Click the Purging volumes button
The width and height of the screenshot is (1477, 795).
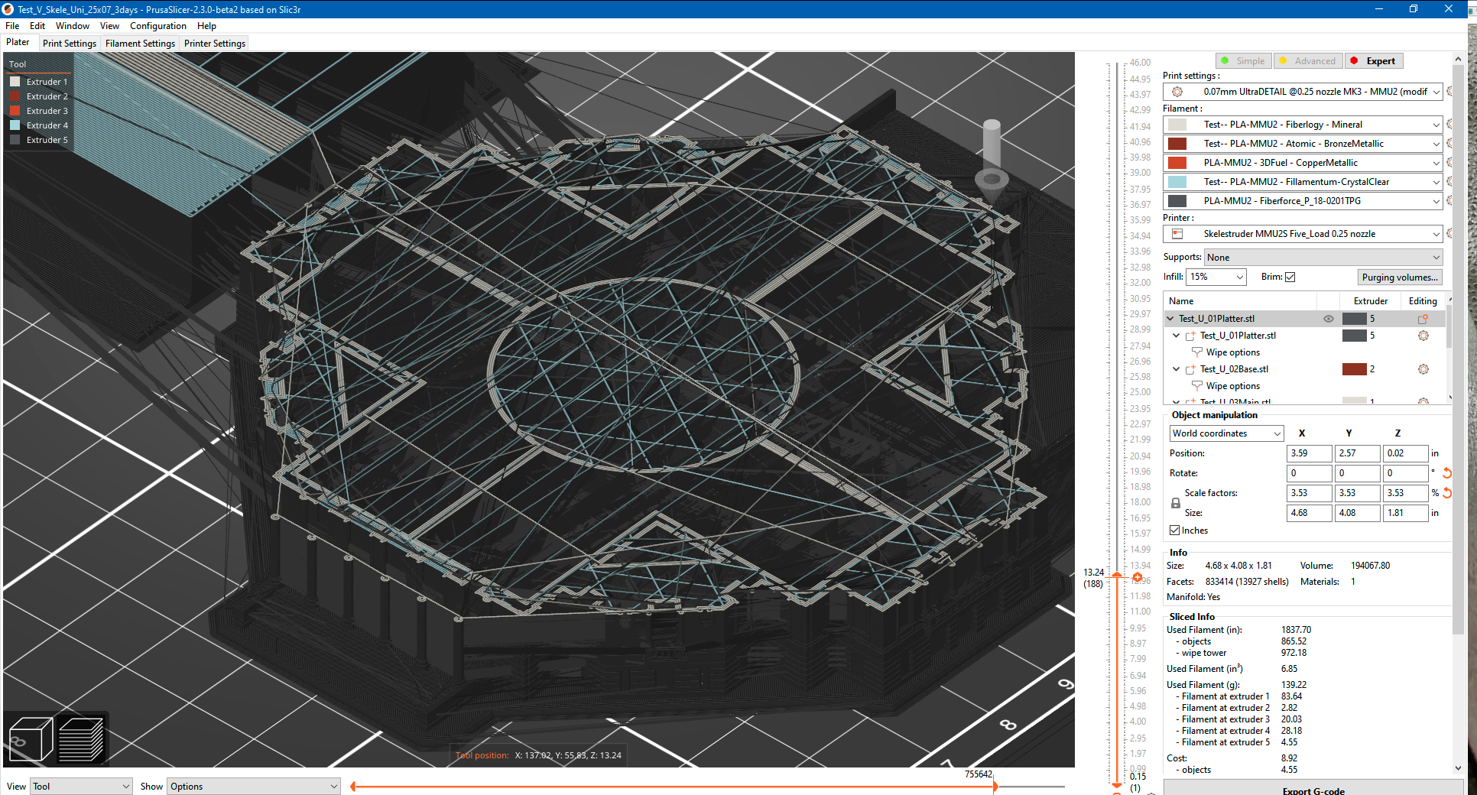point(1400,277)
